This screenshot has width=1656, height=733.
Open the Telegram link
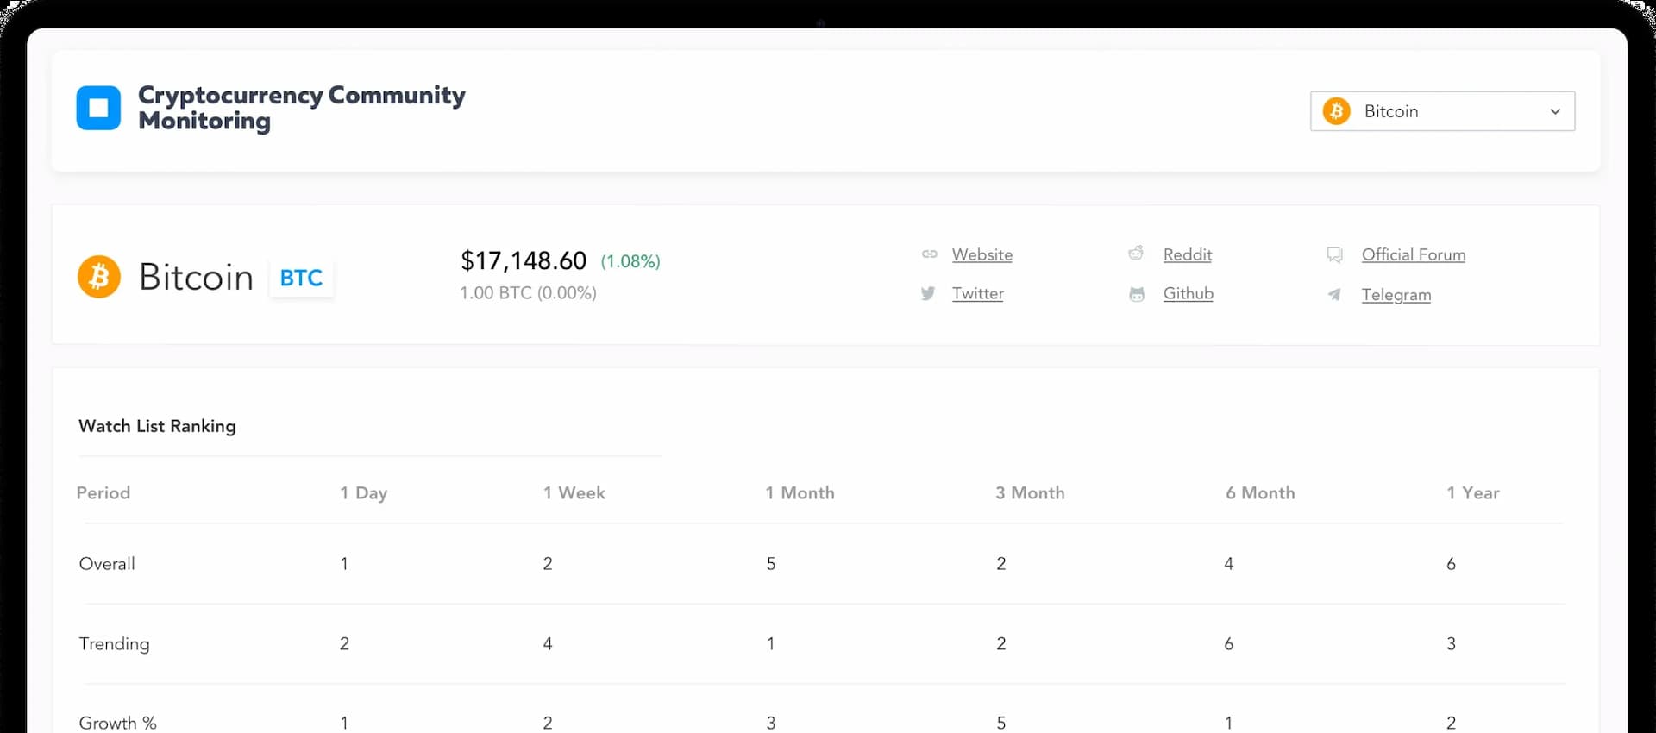(1396, 294)
